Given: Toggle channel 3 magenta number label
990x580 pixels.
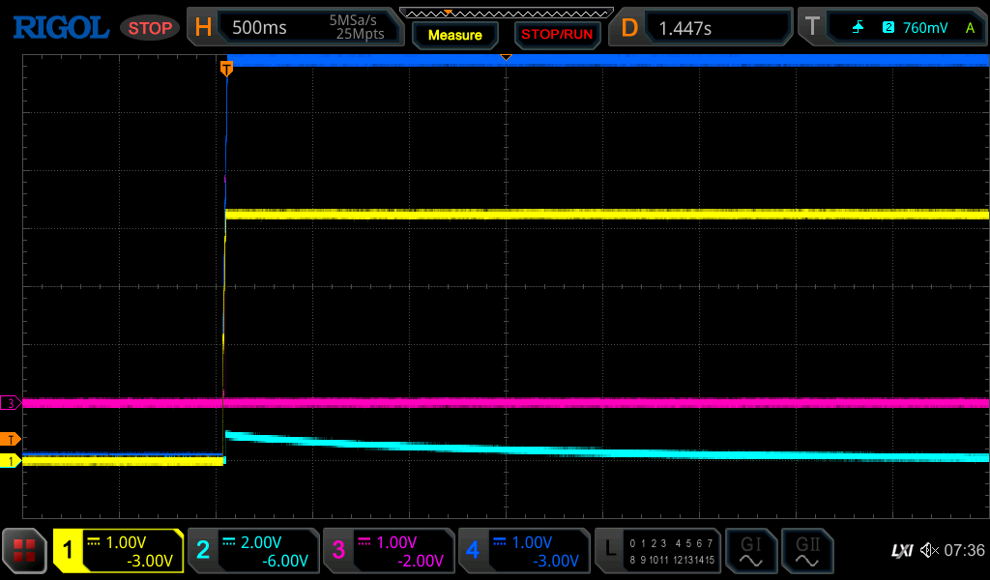Looking at the screenshot, I should [338, 550].
